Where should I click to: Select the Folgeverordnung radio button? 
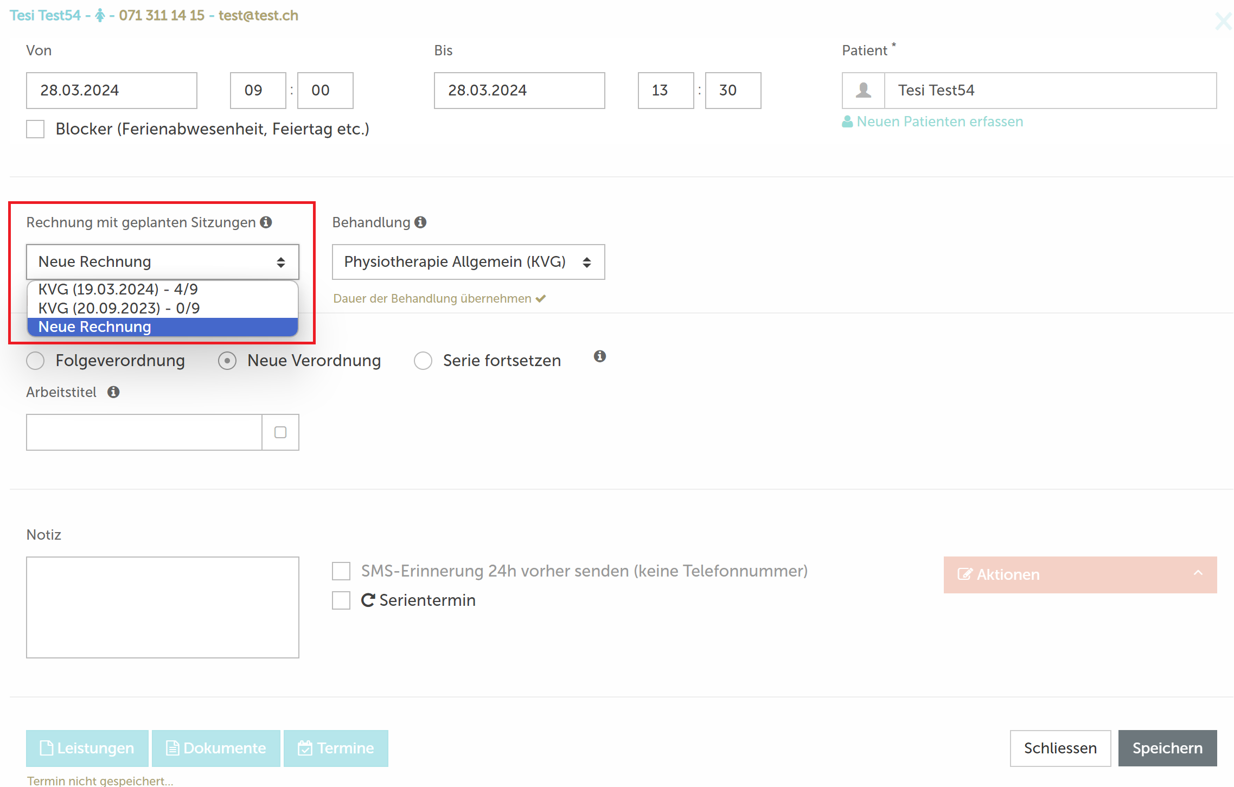[x=35, y=361]
